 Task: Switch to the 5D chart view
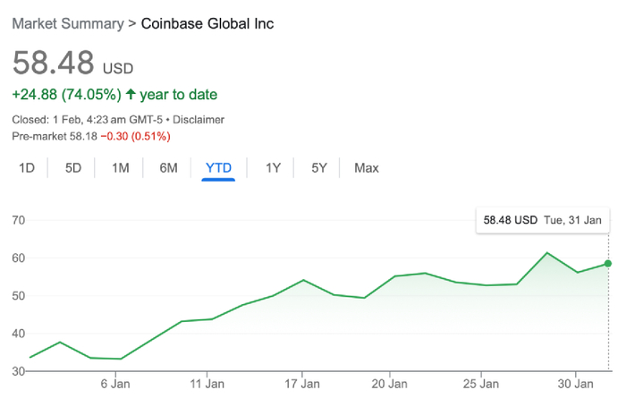pos(73,167)
